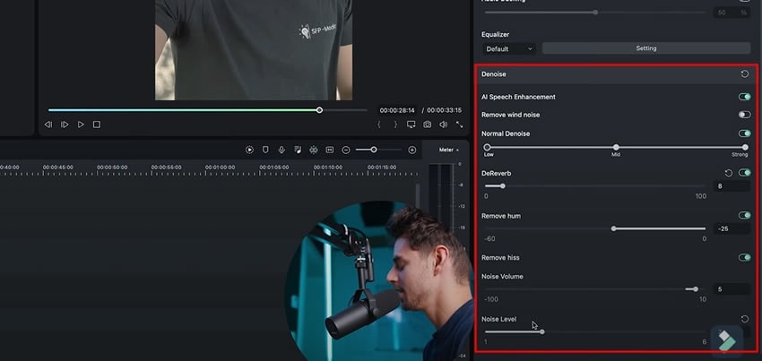The image size is (762, 361).
Task: Click timeline ruler at 00:00:55:00
Action: click(166, 168)
